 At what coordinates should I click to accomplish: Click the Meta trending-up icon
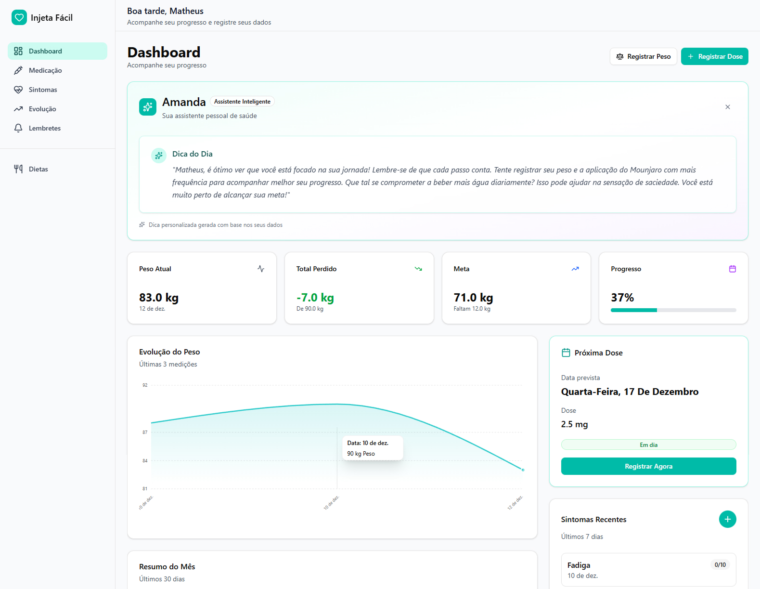[x=575, y=269]
